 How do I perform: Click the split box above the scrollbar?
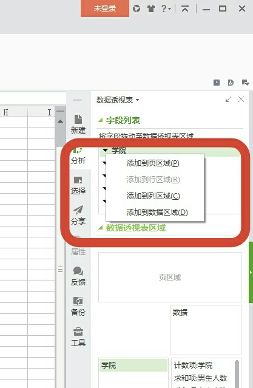coord(60,111)
